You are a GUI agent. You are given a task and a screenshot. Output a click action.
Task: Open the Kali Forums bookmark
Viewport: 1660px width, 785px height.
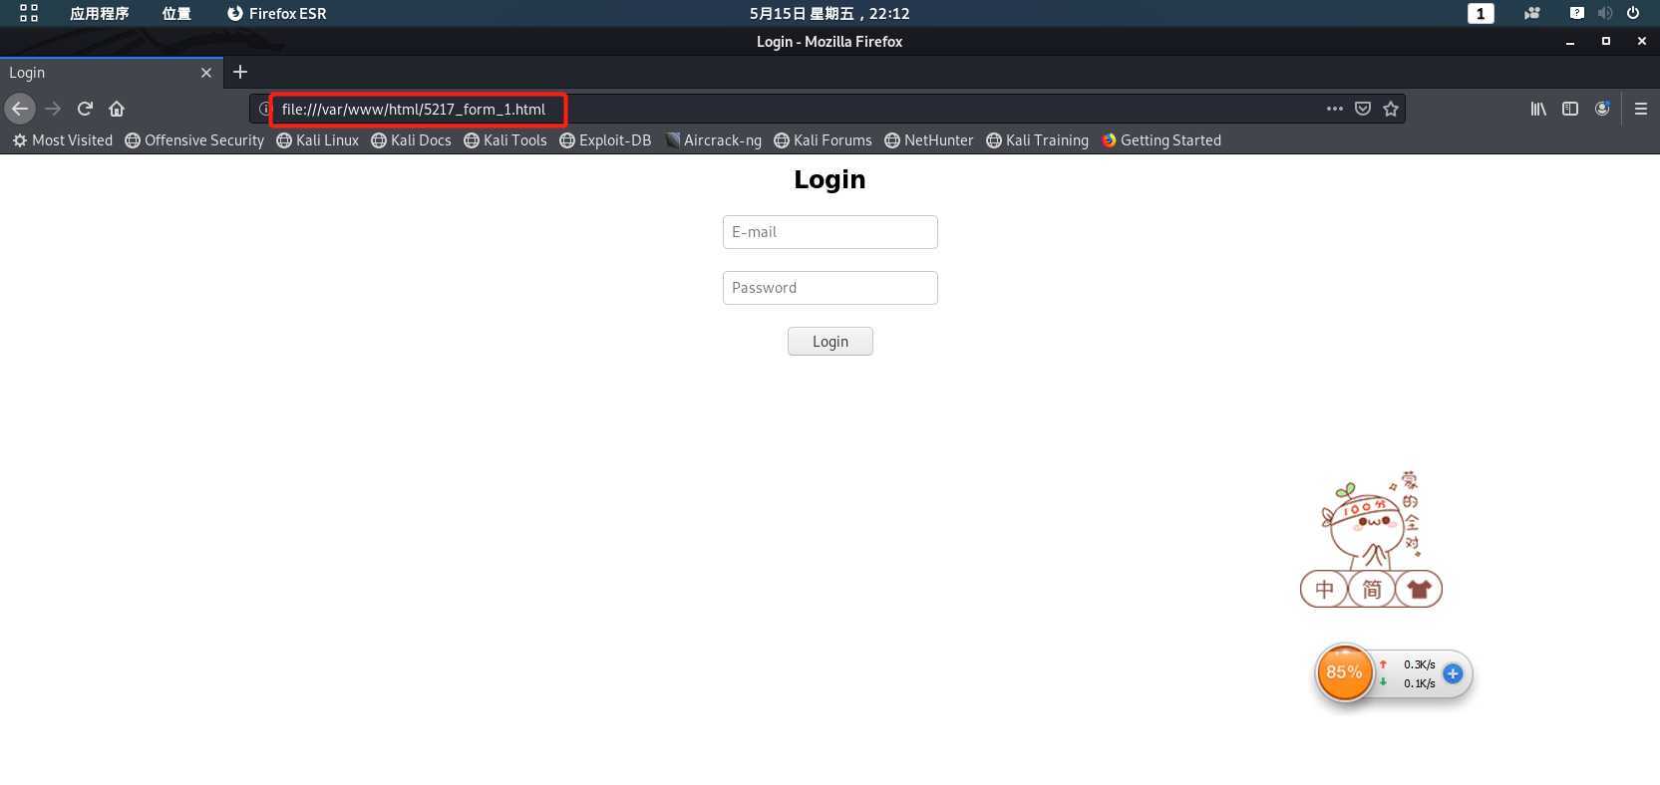tap(823, 140)
